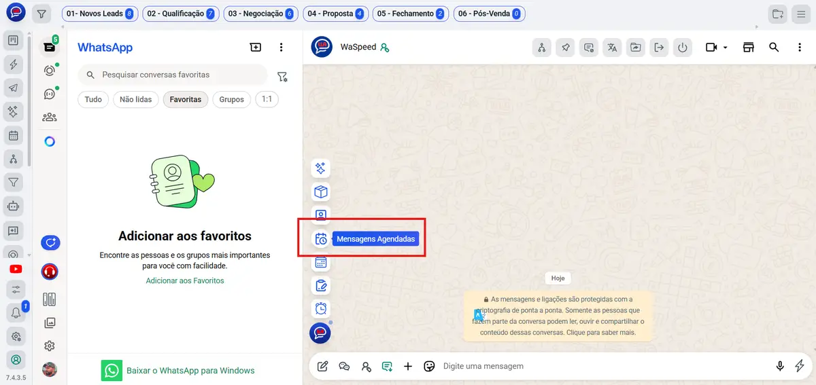
Task: Select the Favoritas filter chip
Action: (x=186, y=99)
